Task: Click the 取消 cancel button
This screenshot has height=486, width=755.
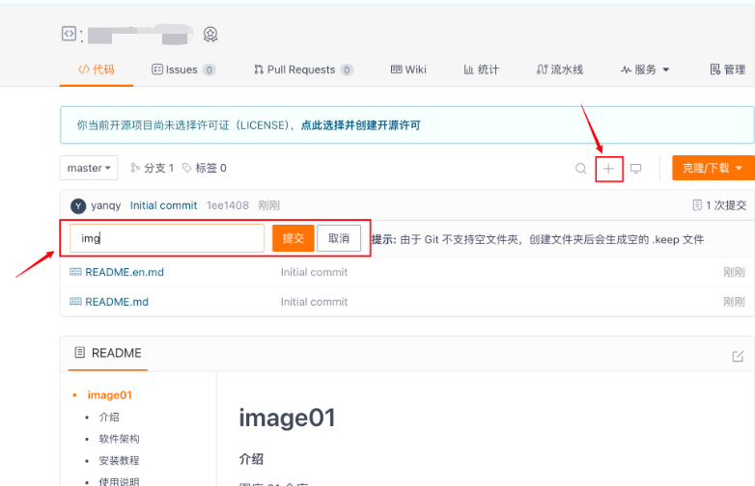Action: click(339, 238)
